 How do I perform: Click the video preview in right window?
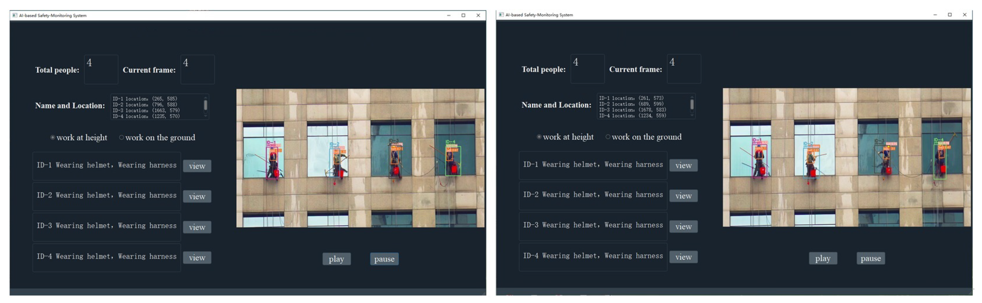pos(846,157)
